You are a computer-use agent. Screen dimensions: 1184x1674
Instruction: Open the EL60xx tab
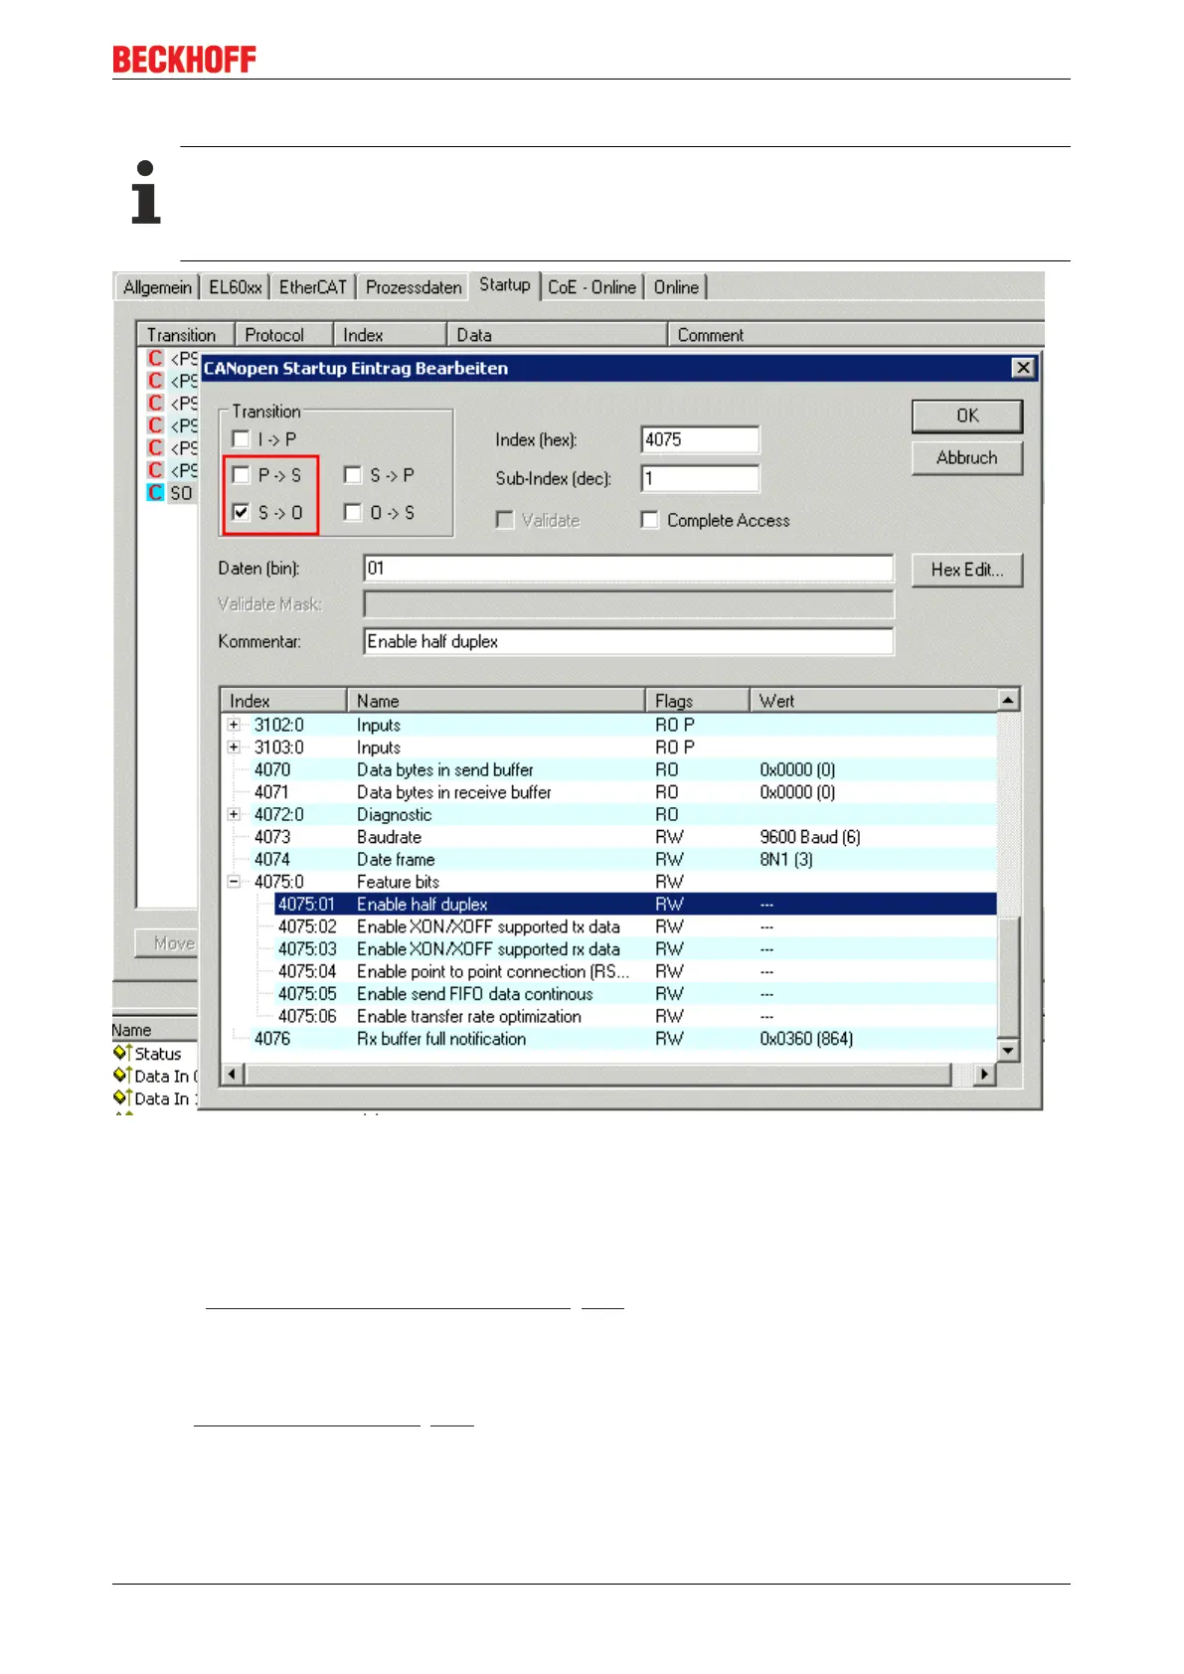tap(236, 287)
